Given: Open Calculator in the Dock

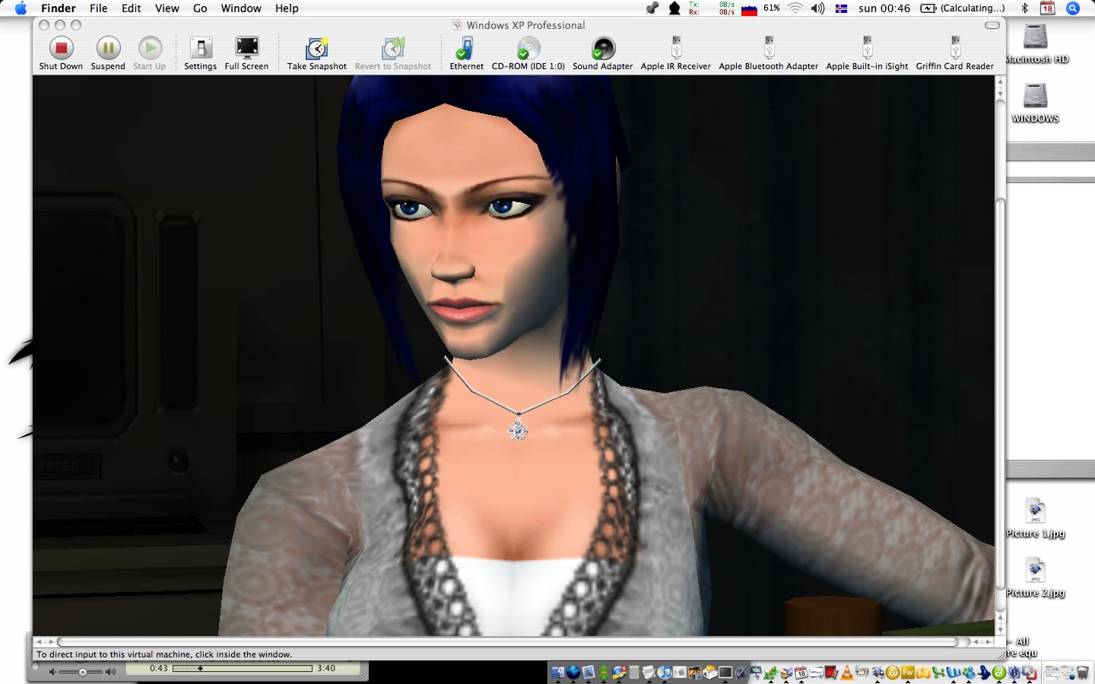Looking at the screenshot, I should tap(634, 673).
